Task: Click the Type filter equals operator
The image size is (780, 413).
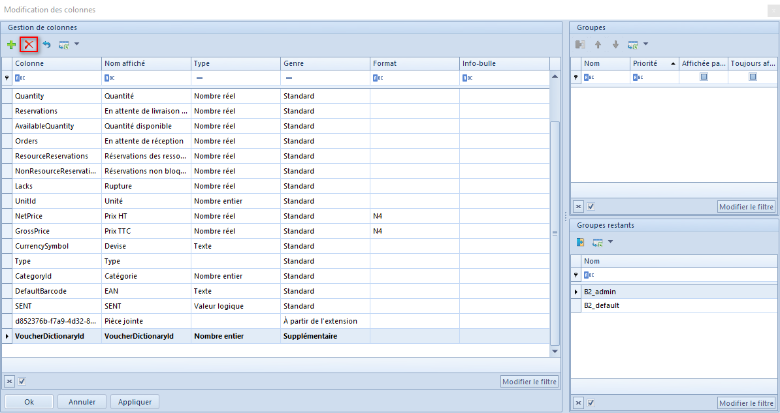Action: click(199, 78)
